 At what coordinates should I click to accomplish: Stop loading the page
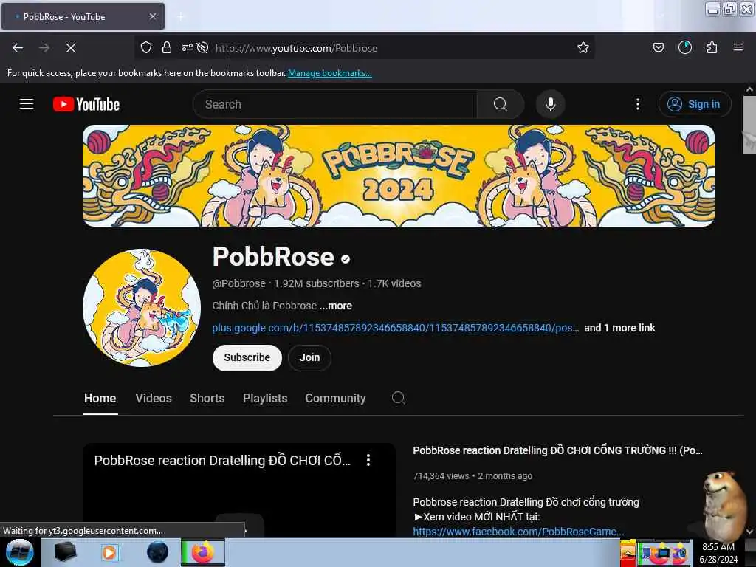tap(71, 48)
